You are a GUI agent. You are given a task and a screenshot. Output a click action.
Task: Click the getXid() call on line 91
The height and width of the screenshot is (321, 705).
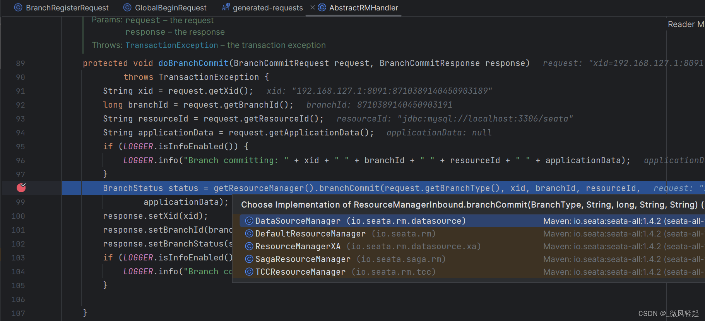tap(229, 91)
